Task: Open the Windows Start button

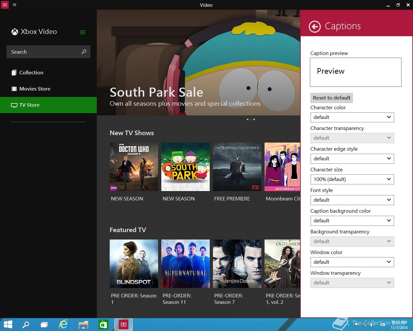Action: click(x=8, y=325)
